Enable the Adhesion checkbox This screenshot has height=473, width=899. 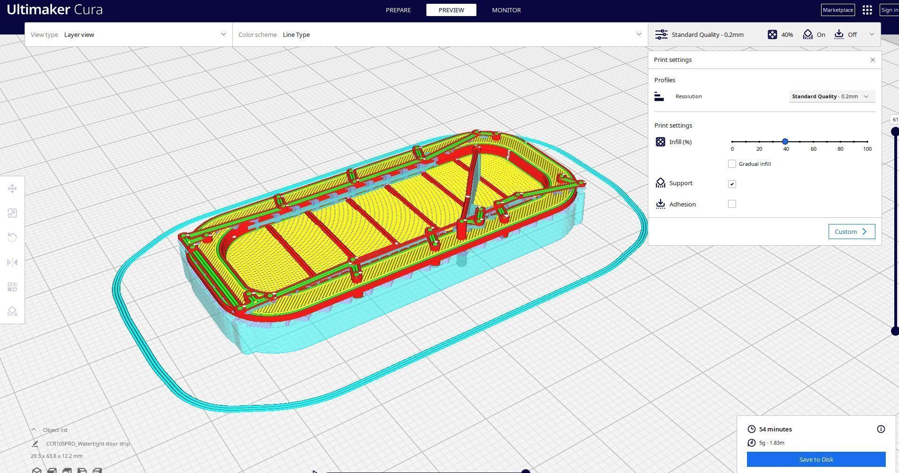click(732, 204)
